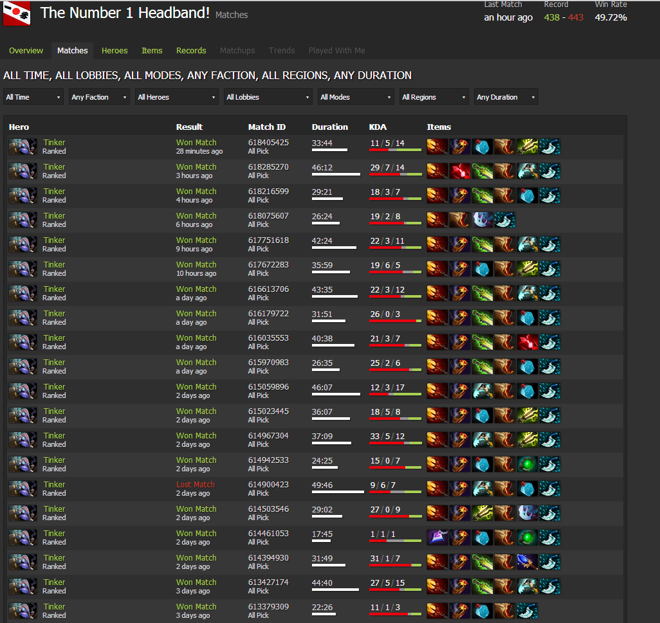This screenshot has width=660, height=623.
Task: Click Blink Dagger icon in 613379309 row
Action: click(x=527, y=611)
